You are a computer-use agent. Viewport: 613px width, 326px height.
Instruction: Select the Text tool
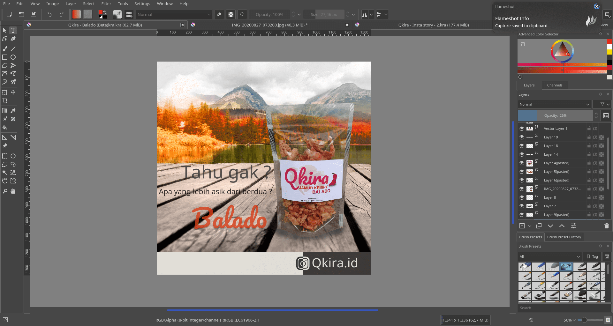pyautogui.click(x=13, y=30)
